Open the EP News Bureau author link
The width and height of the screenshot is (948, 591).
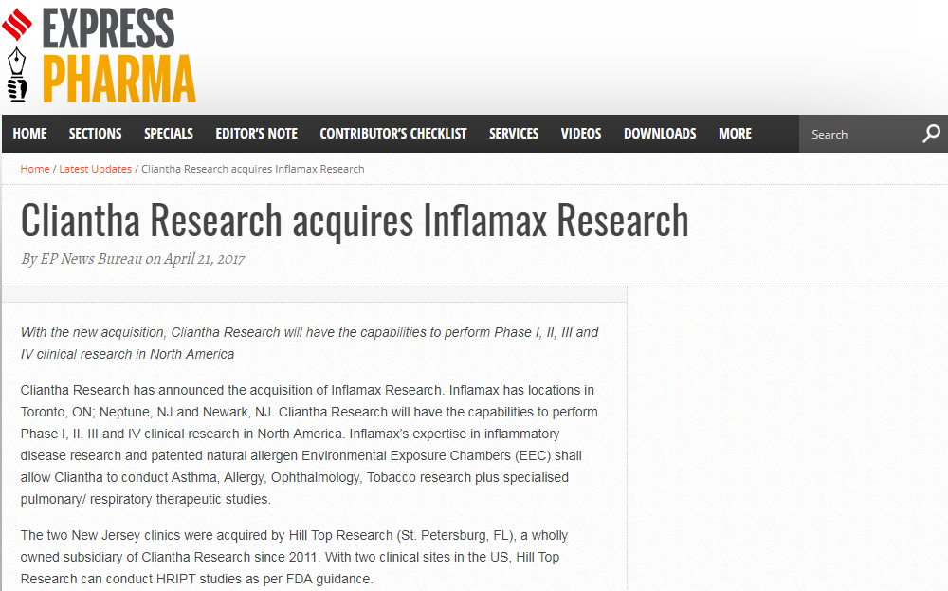(91, 259)
